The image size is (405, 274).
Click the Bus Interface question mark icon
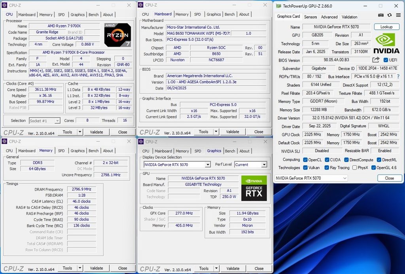(398, 76)
